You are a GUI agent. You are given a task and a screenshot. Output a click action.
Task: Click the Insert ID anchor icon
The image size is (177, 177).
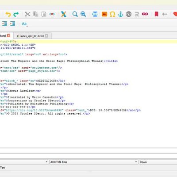click(x=120, y=14)
